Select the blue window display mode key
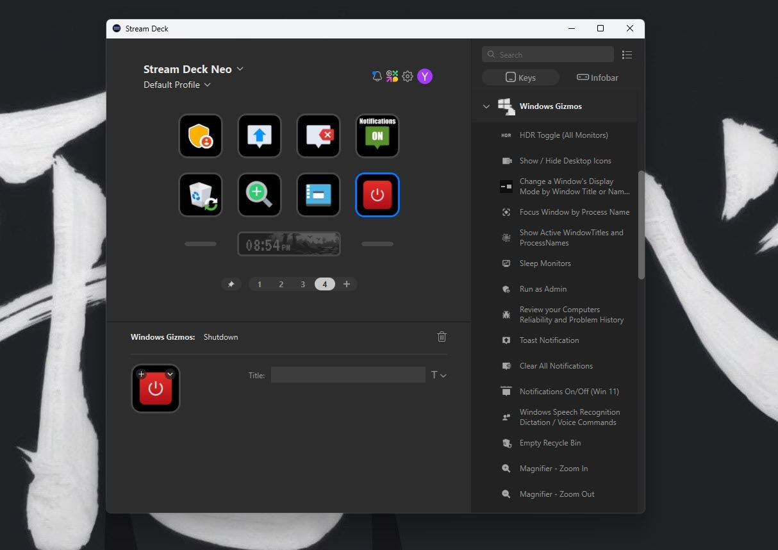 [319, 195]
